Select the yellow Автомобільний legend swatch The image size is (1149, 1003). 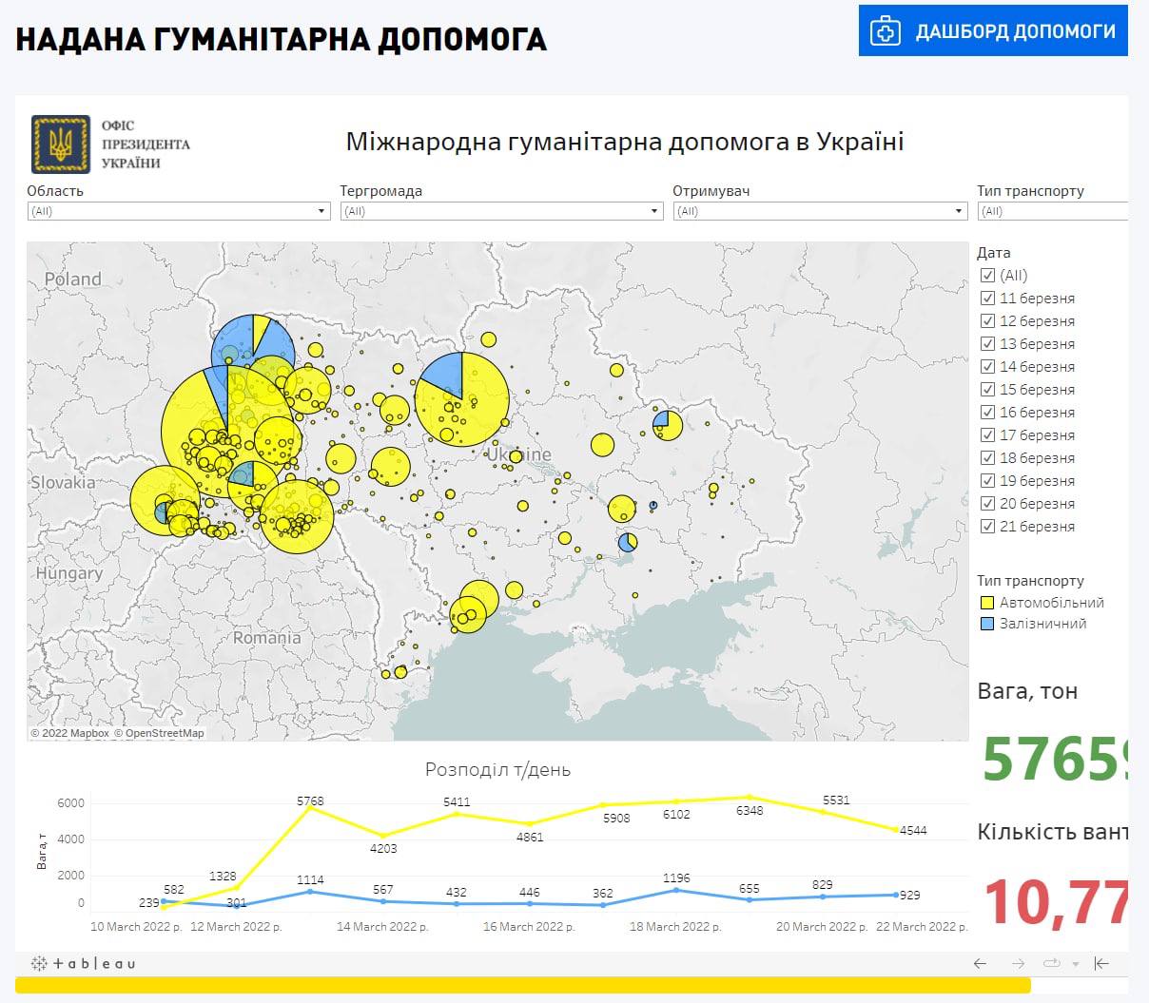click(986, 602)
